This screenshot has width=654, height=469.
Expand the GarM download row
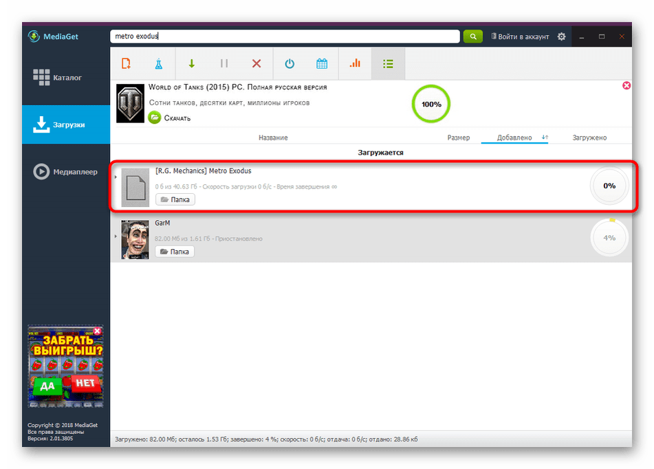coord(116,236)
